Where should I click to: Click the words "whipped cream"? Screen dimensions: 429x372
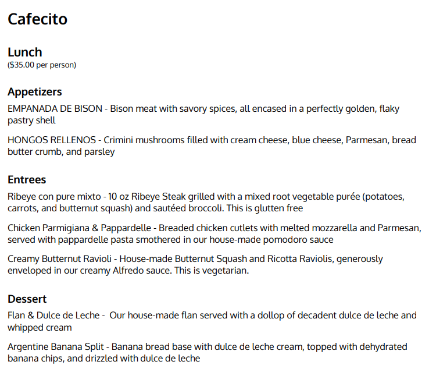tap(40, 328)
